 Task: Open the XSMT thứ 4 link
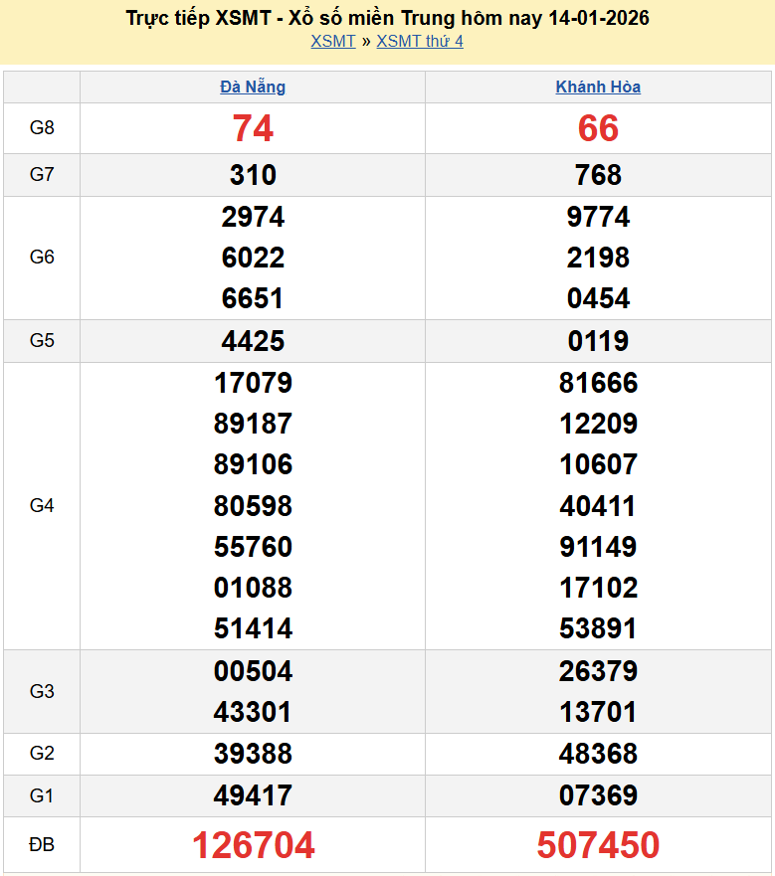coord(419,41)
